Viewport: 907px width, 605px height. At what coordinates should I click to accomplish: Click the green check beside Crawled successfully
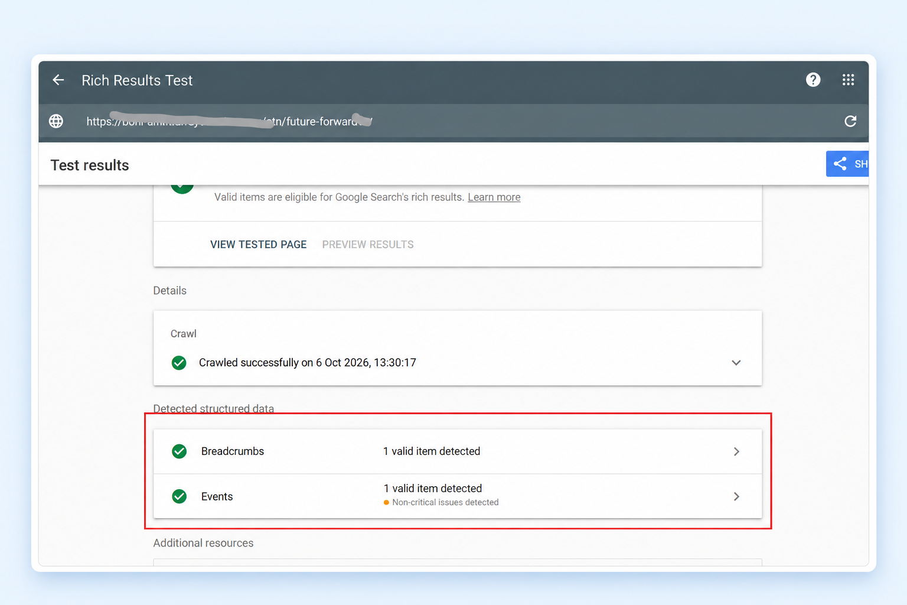[x=179, y=363]
